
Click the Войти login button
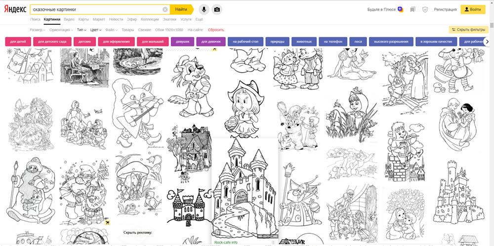(473, 9)
